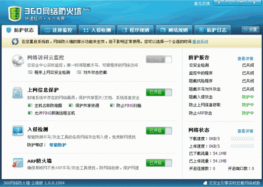Click the 开启连接数 value
The image size is (263, 187).
(214, 169)
